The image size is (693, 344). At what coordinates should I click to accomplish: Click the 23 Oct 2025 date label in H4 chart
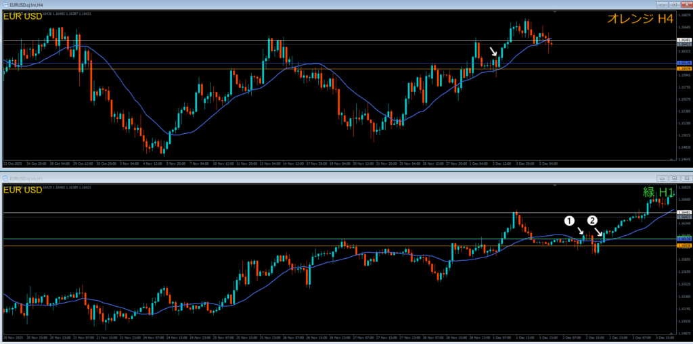coord(12,164)
